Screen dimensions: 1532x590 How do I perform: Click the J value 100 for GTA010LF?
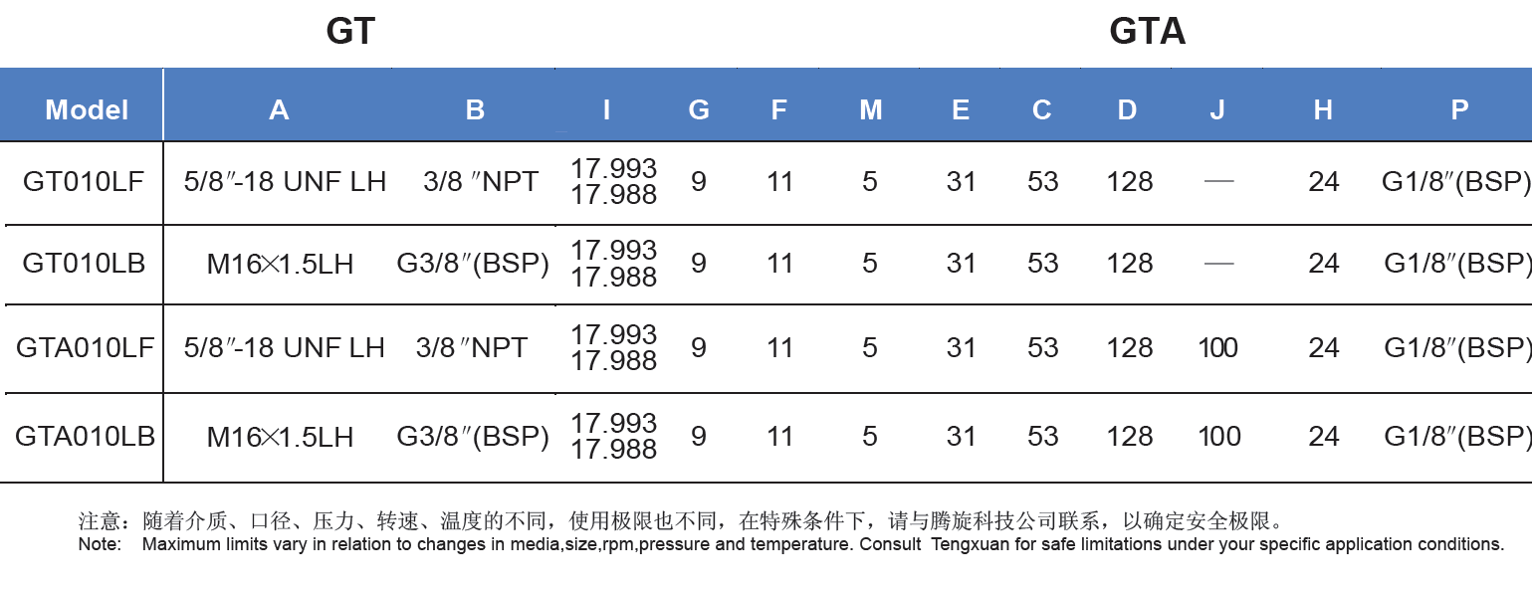[1218, 347]
